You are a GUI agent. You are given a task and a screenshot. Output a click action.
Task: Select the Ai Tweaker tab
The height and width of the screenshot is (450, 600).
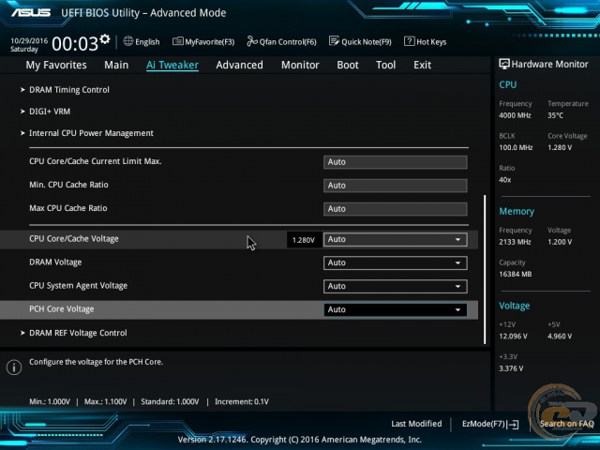coord(172,65)
